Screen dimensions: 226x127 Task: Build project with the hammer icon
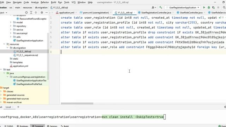pos(161,7)
